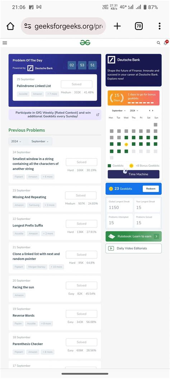Open the browser three-dot overflow menu
170x379 pixels.
159,26
